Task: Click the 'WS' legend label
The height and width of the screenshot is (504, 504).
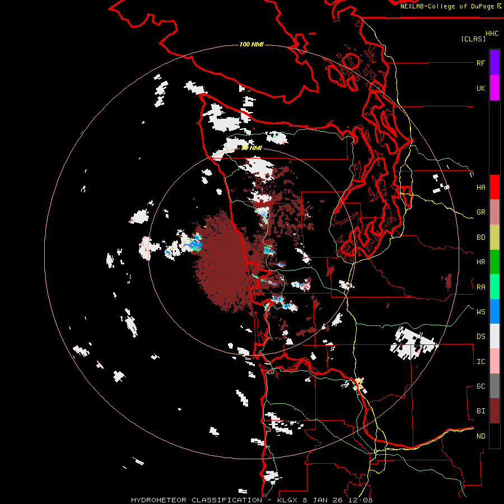Action: [x=480, y=312]
